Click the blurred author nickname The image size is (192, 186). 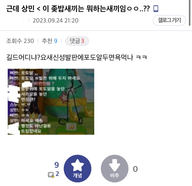point(16,20)
